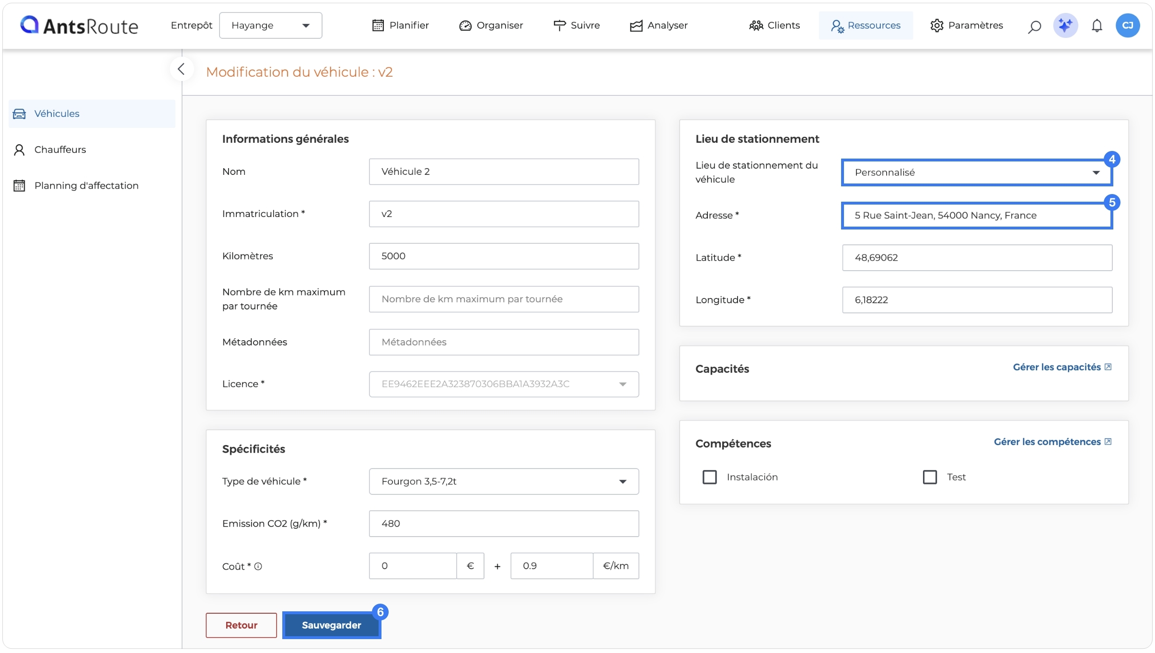Open the CJ user avatar menu
Screen dimensions: 1155x653
[x=1128, y=25]
